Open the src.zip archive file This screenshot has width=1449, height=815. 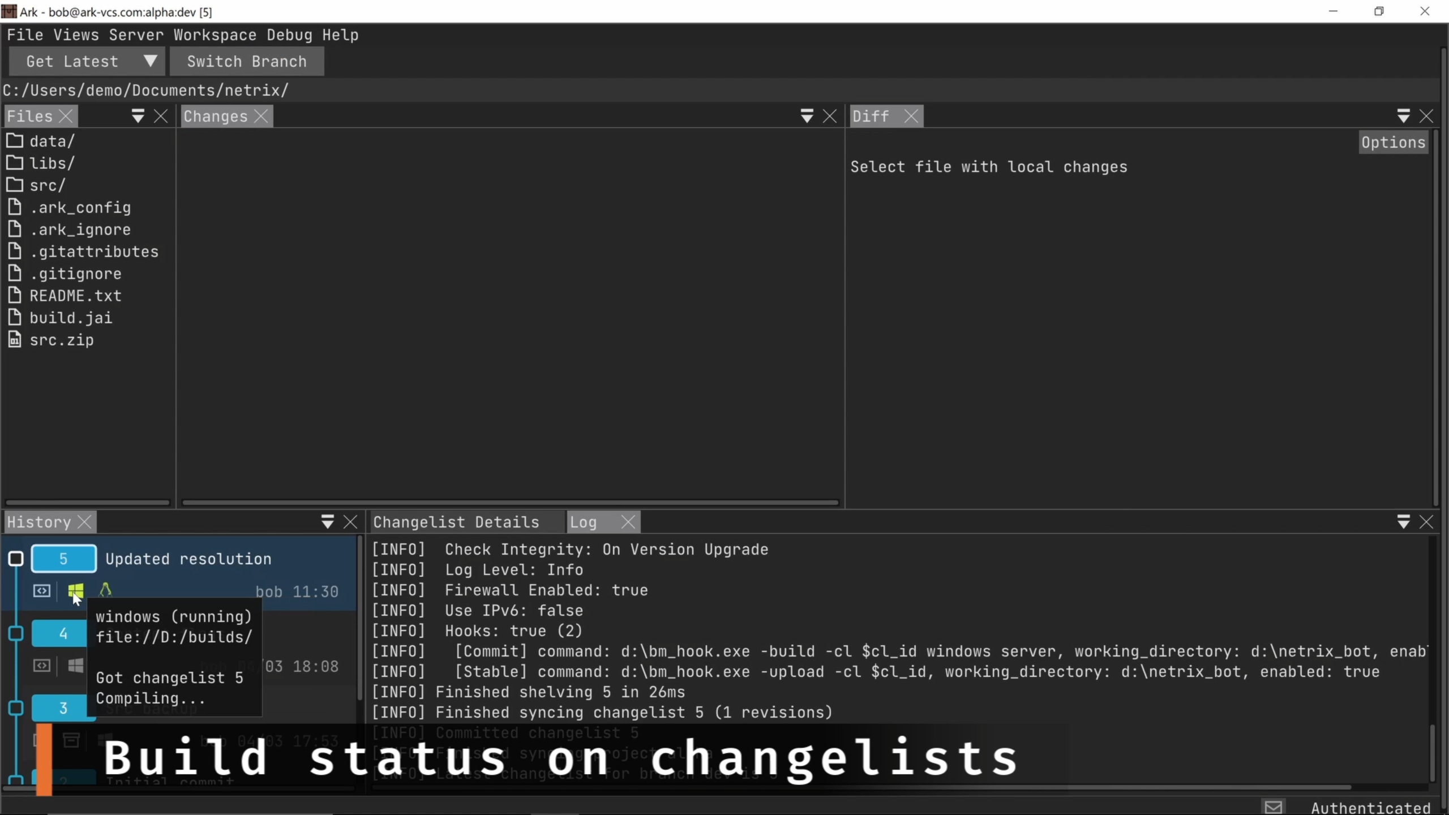point(61,340)
